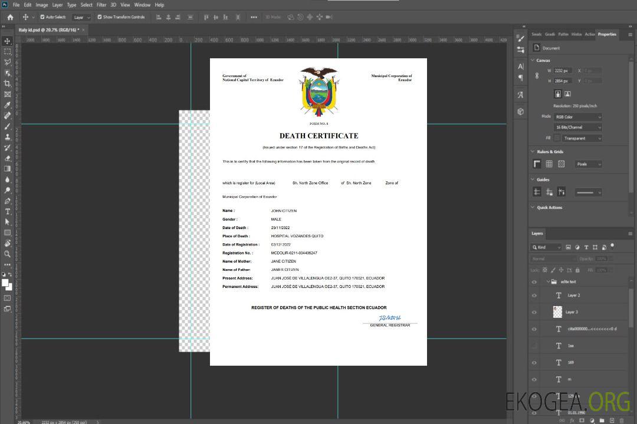Open the Pixels ruler units dropdown

(589, 164)
